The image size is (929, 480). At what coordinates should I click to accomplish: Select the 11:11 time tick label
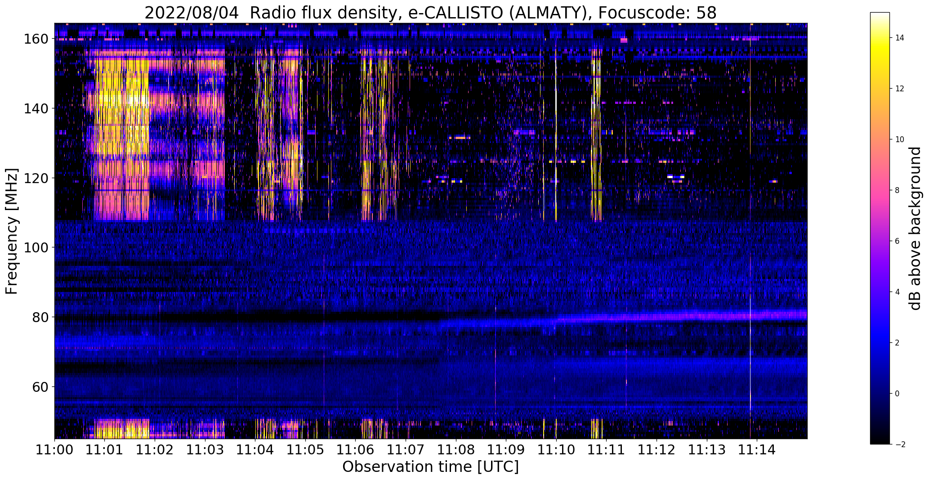(607, 449)
